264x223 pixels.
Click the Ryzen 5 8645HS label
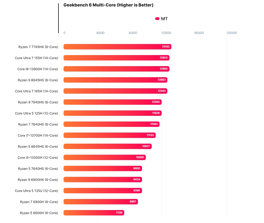click(38, 147)
